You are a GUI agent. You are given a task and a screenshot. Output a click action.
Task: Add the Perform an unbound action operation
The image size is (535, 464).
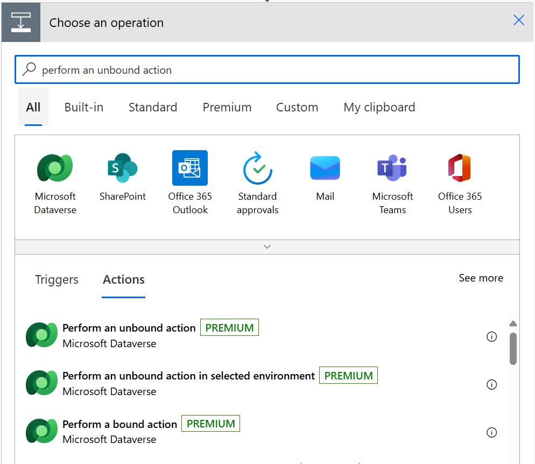pos(129,328)
